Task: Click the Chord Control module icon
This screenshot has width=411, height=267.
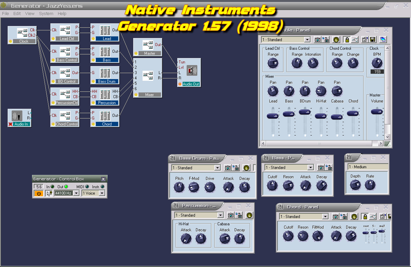Action: coord(65,115)
